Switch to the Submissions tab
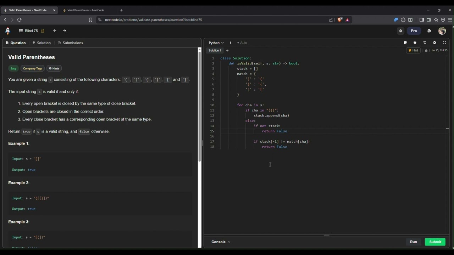 [x=70, y=43]
